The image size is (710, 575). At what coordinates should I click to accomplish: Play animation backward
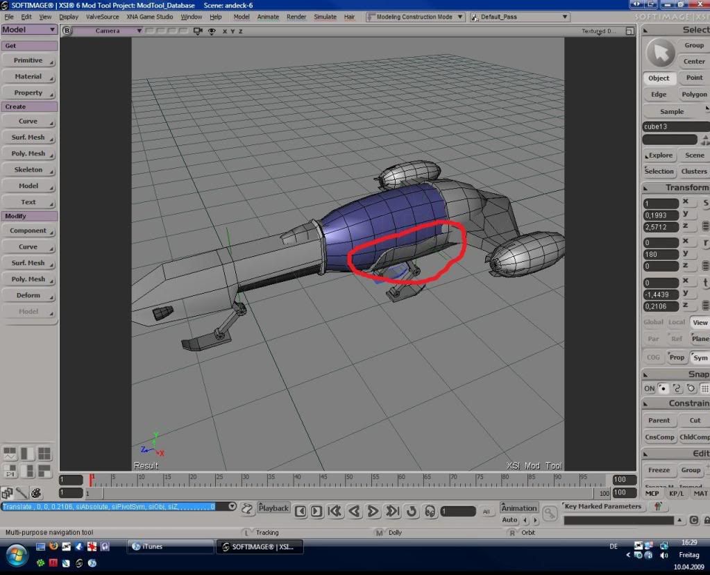(355, 511)
